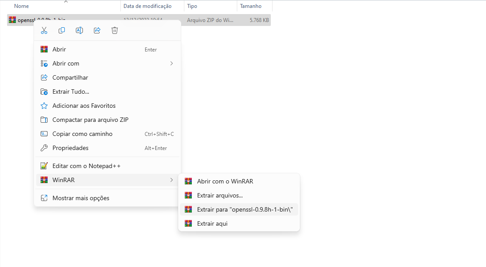Choose Compactar para arquivo ZIP

90,120
